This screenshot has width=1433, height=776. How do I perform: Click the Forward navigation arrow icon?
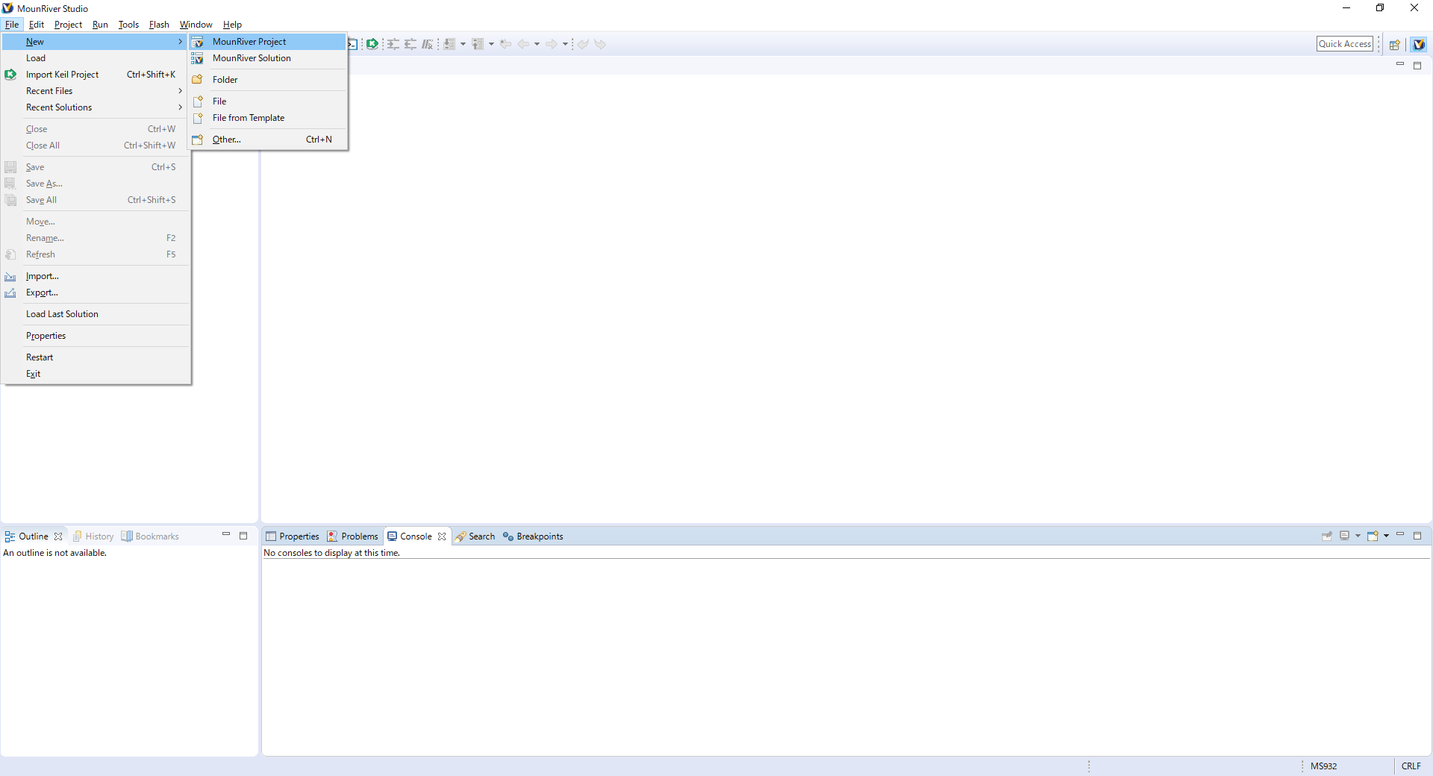pos(551,44)
